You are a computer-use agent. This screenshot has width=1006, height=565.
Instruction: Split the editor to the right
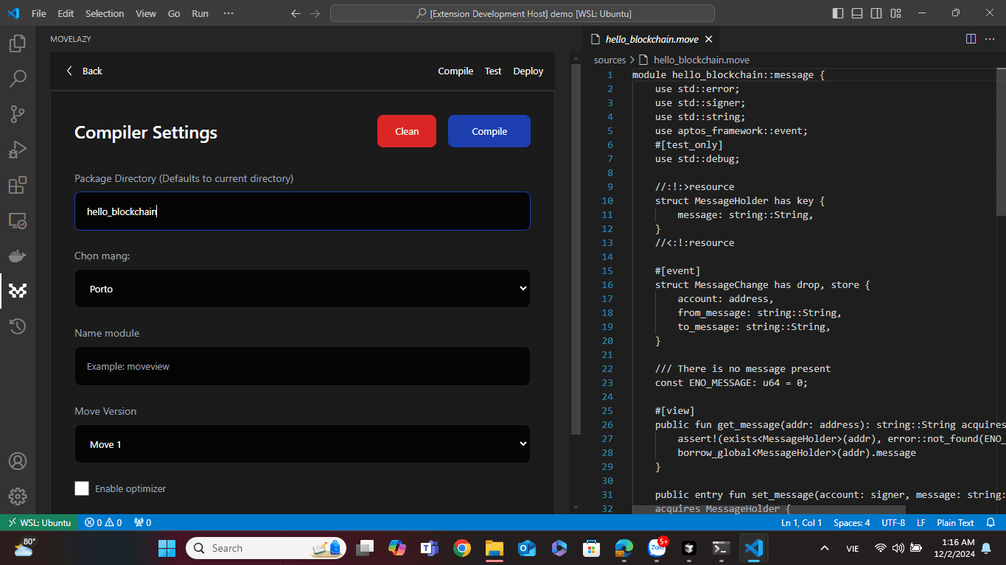[x=971, y=39]
